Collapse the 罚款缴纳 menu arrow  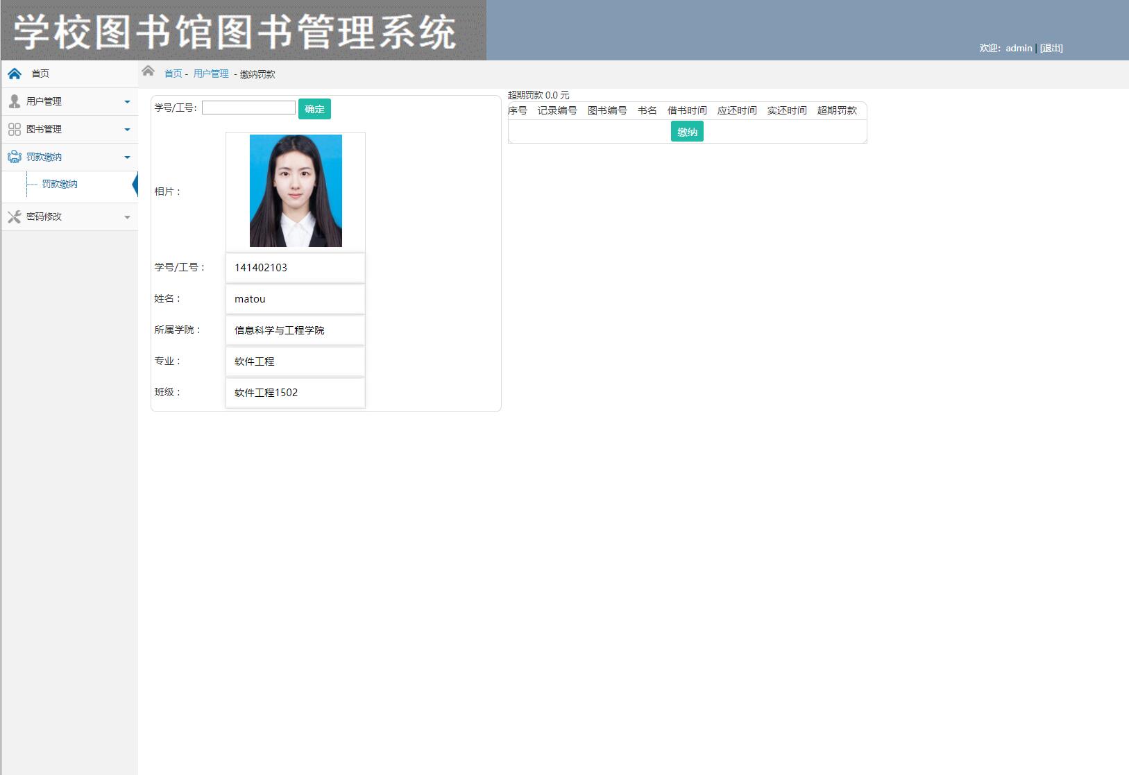pos(127,157)
